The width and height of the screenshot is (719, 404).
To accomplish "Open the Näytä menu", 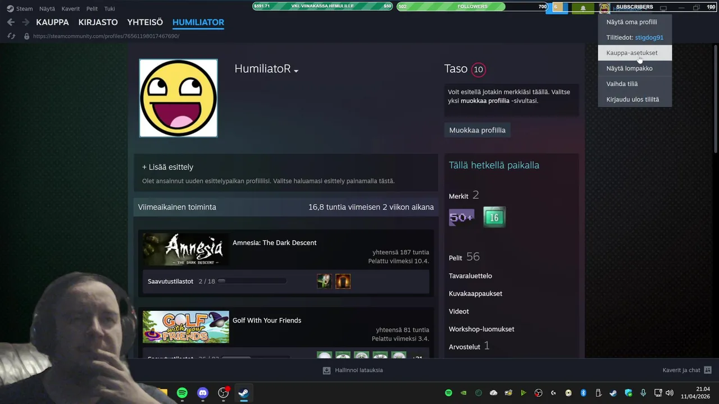I will point(47,8).
